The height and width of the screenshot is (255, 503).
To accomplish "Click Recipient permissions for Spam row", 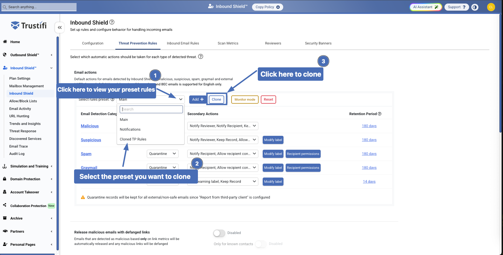I will coord(303,154).
